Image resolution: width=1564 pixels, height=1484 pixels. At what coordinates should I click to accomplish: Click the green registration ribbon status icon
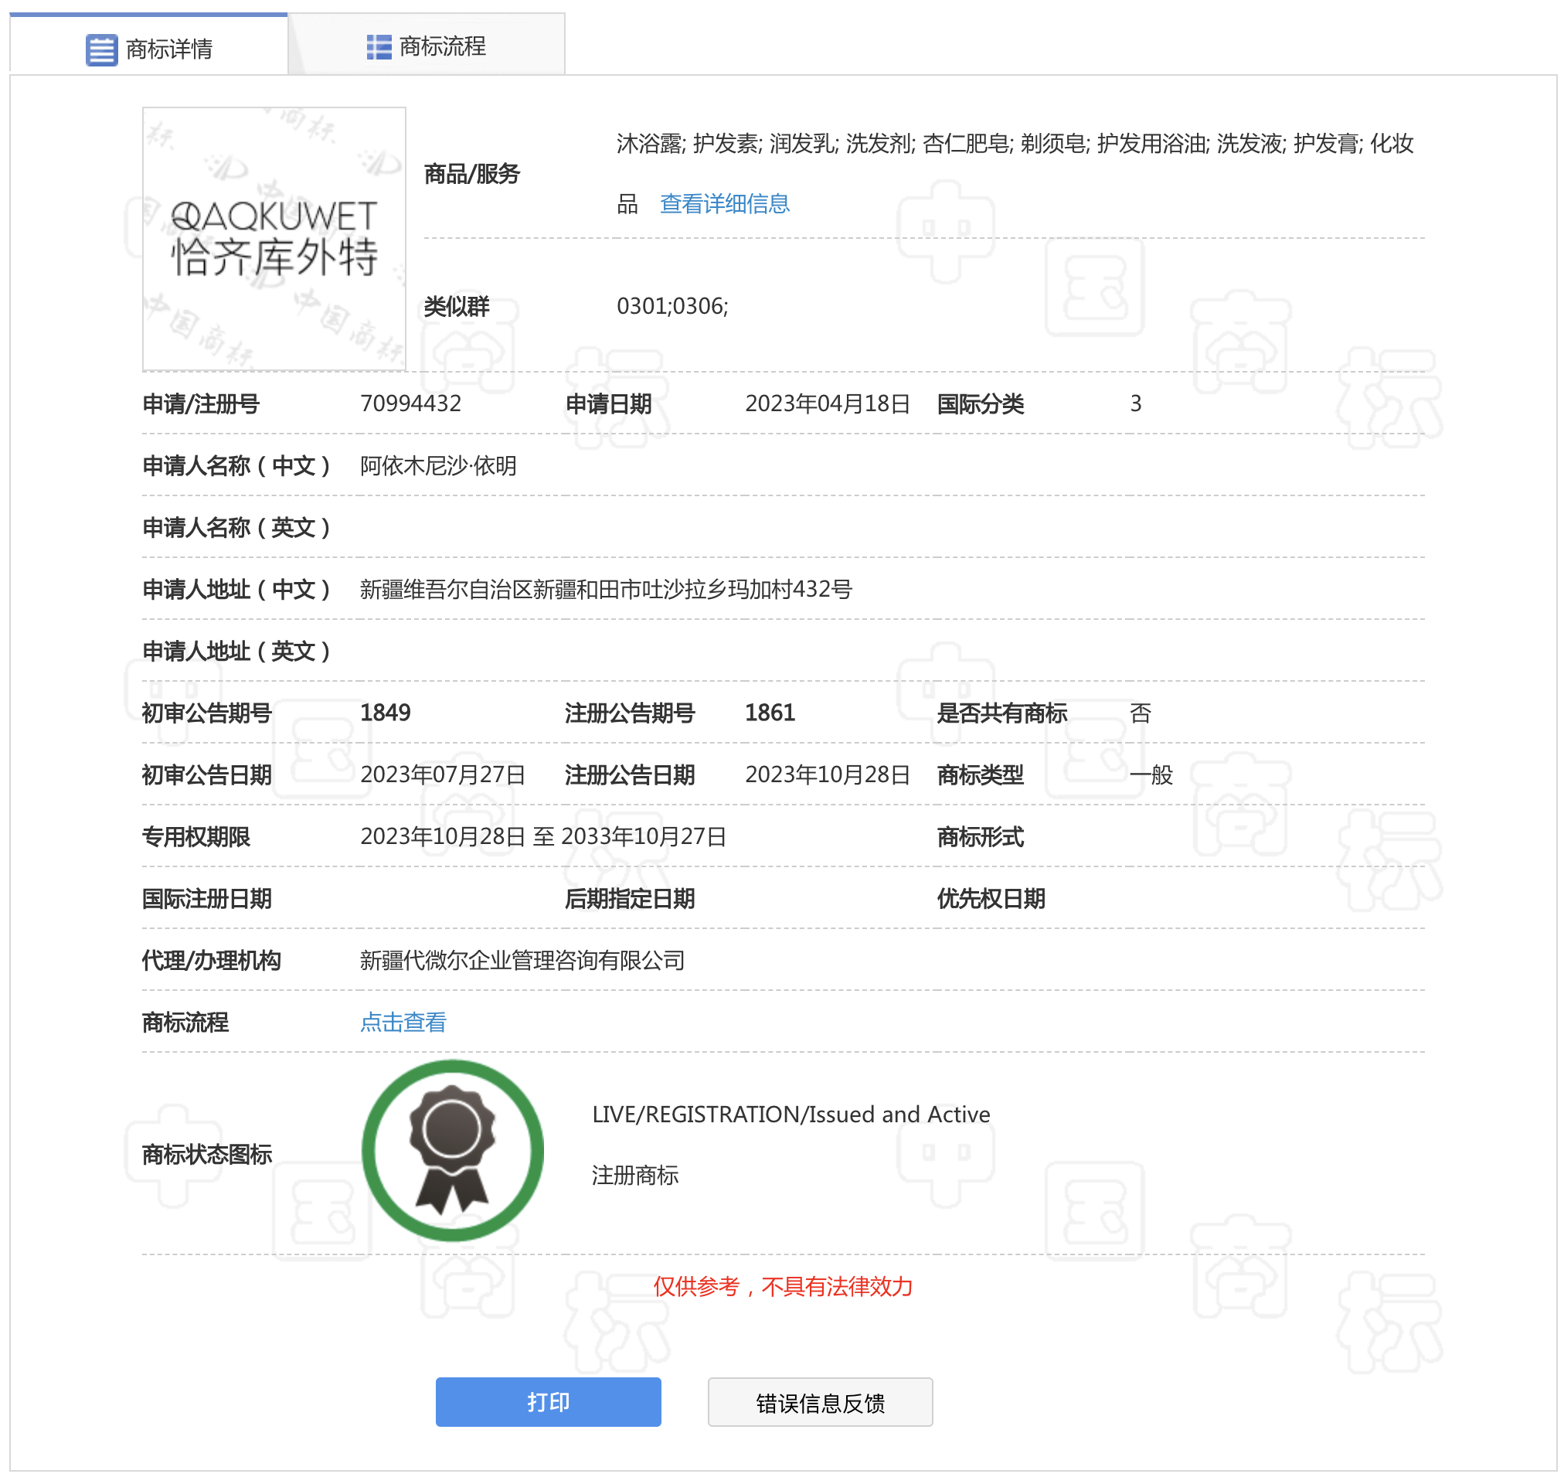click(x=452, y=1150)
